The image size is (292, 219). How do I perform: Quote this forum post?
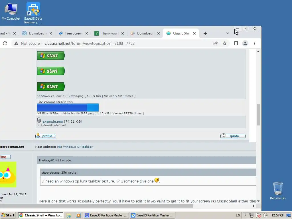[233, 136]
